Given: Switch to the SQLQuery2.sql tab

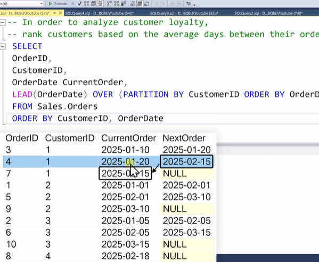Looking at the screenshot, I should point(268,13).
